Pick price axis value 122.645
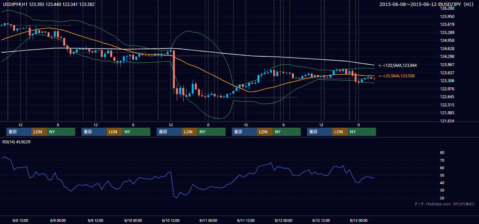This screenshot has height=224, width=479. click(x=447, y=97)
